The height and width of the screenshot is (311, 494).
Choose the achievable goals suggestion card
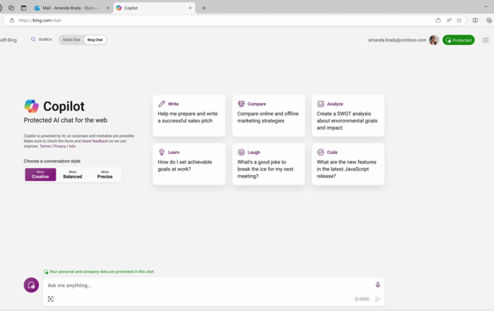(x=189, y=164)
